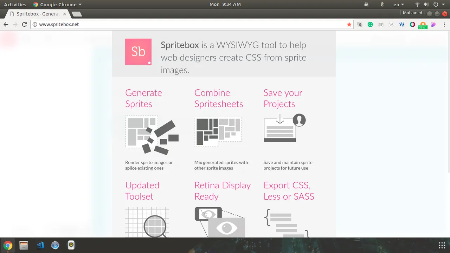Open the Activities overview
The height and width of the screenshot is (253, 450).
click(x=15, y=5)
